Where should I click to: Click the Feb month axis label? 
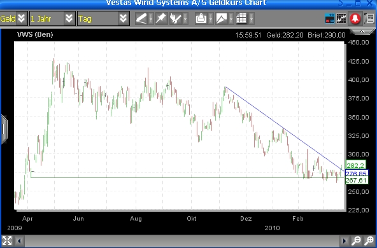click(297, 219)
